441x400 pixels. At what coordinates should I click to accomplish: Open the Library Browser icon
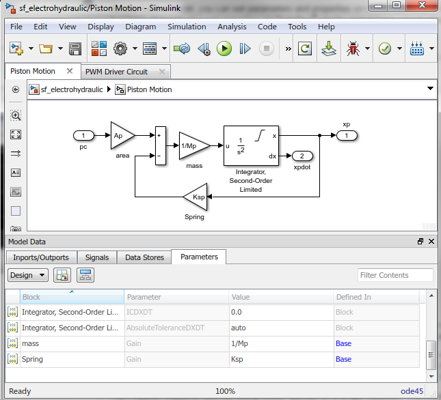98,48
